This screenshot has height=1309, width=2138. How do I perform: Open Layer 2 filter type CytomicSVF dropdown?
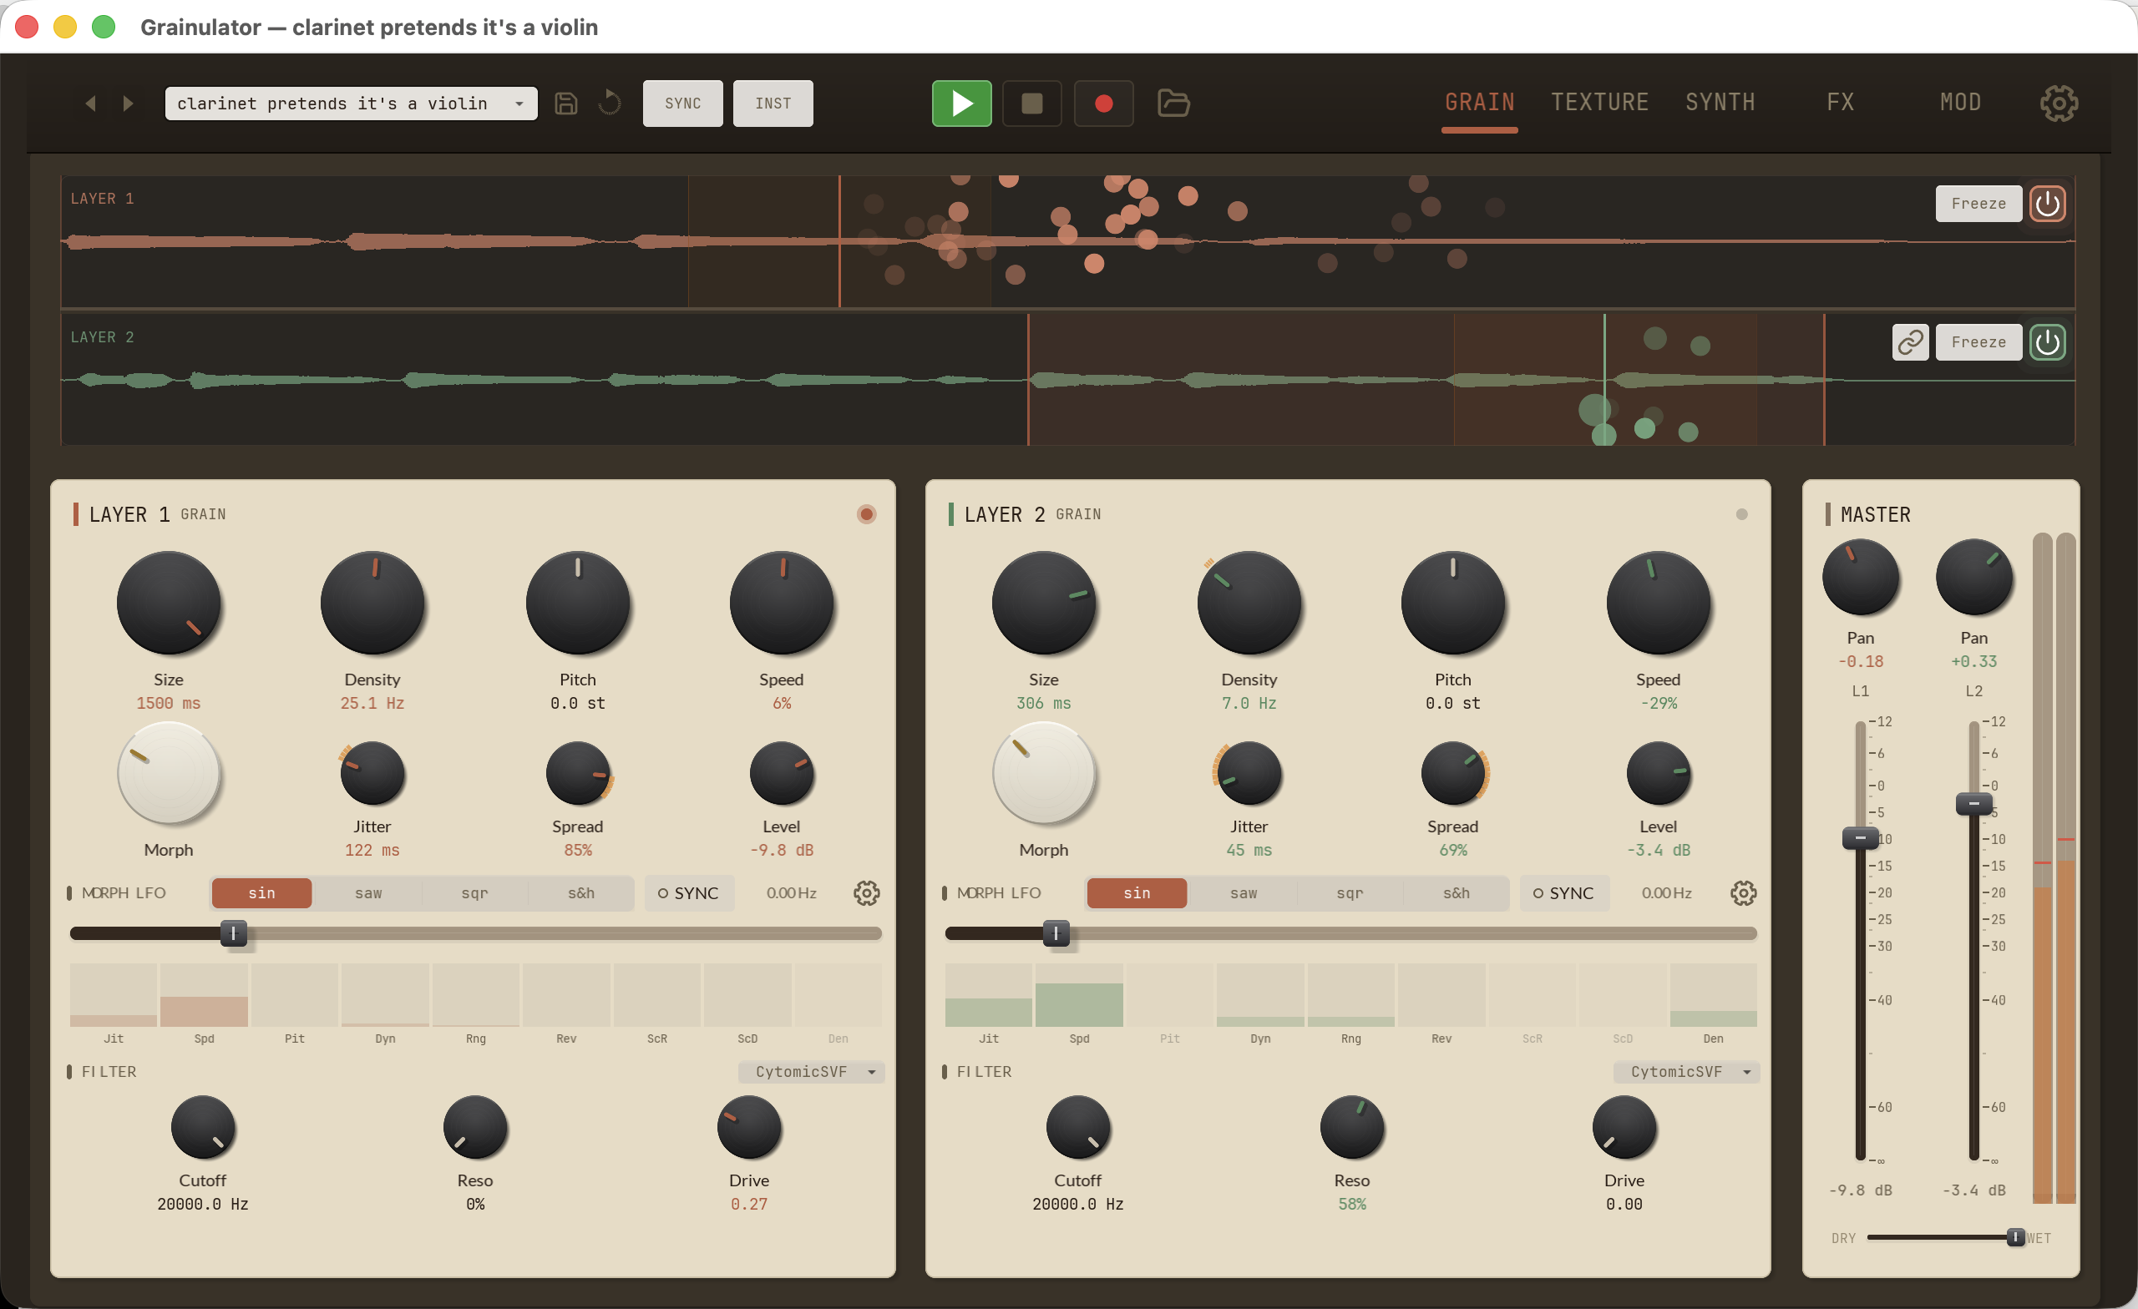pyautogui.click(x=1686, y=1071)
